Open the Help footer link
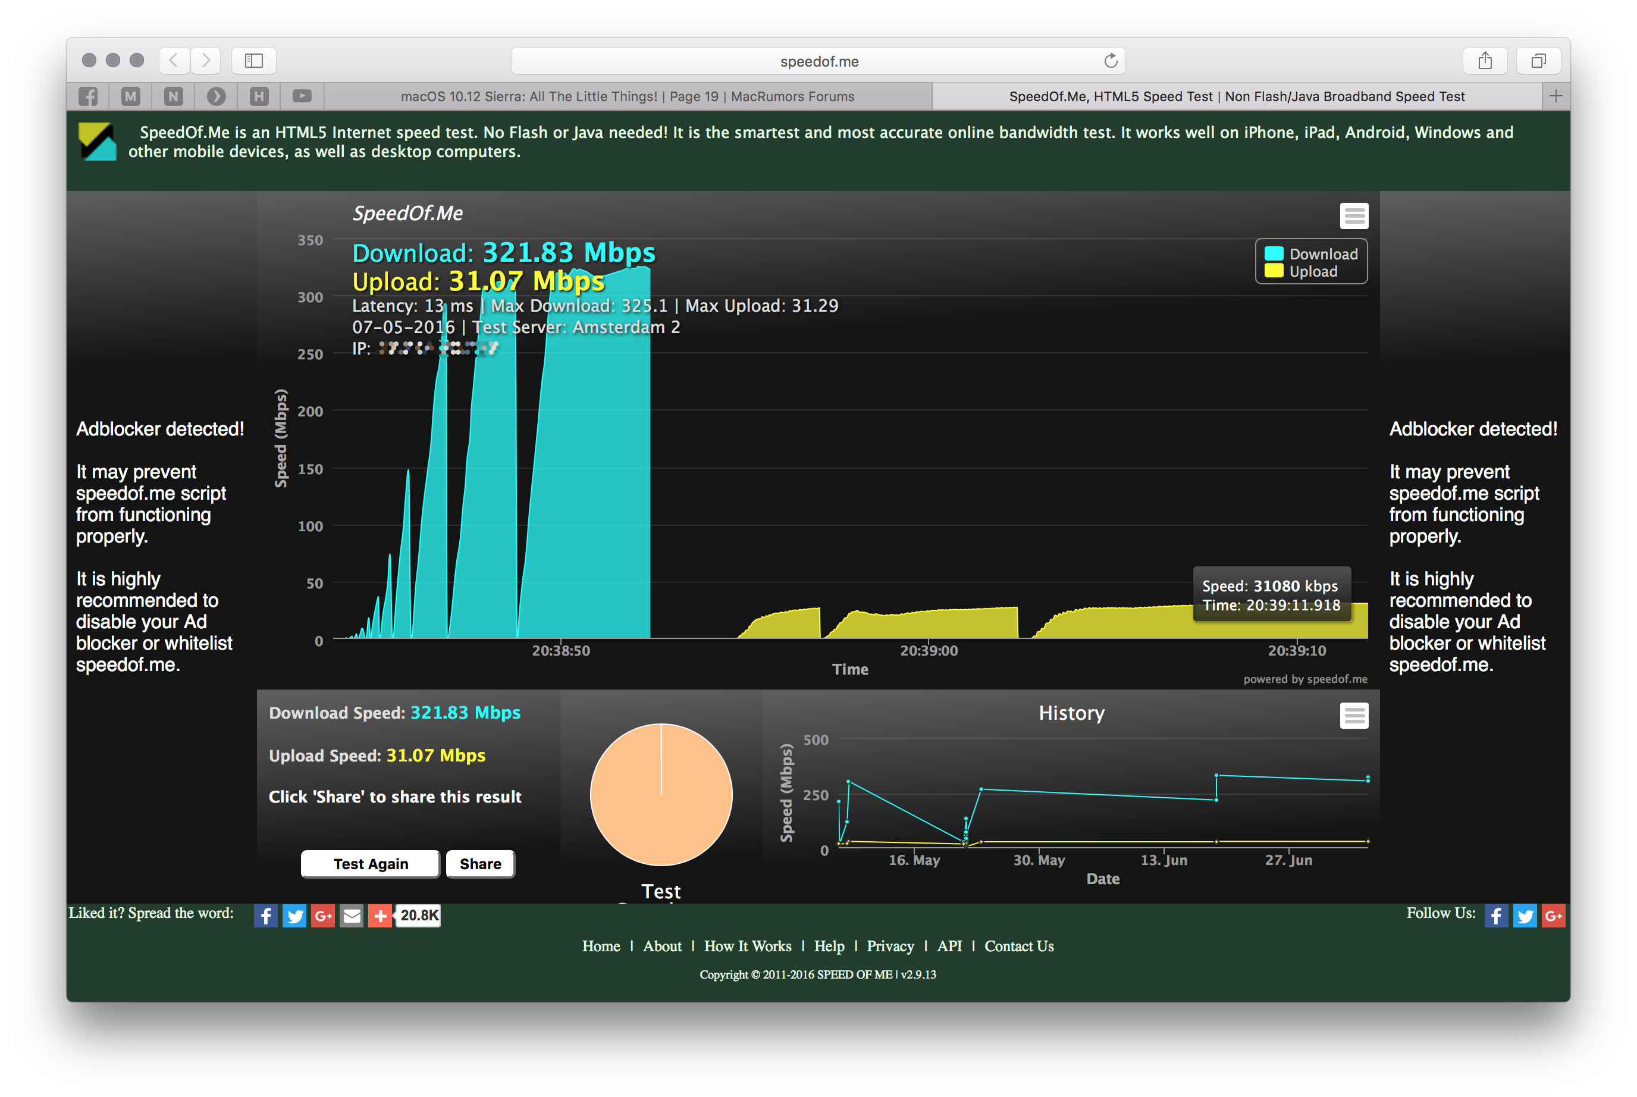Viewport: 1637px width, 1097px height. pyautogui.click(x=829, y=946)
